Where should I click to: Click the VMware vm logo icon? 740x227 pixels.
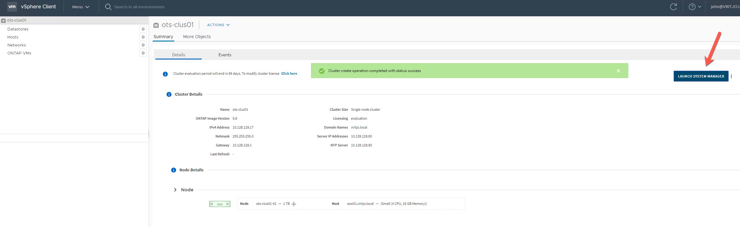point(12,6)
